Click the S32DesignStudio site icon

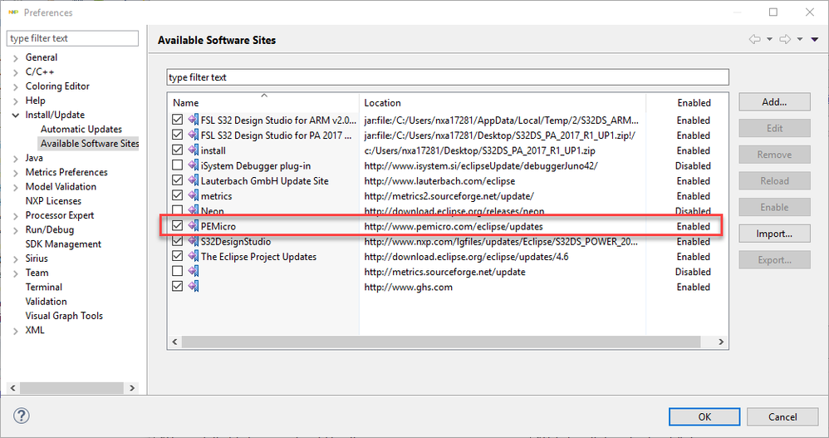193,242
